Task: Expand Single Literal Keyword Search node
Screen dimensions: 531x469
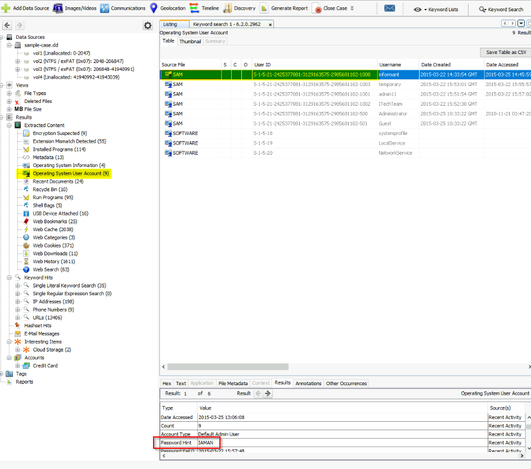Action: tap(17, 286)
